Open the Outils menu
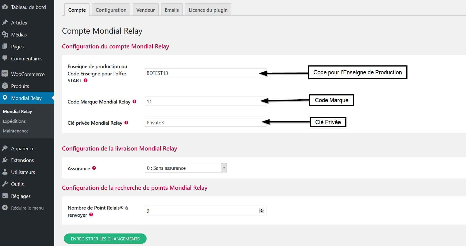 pos(27,184)
